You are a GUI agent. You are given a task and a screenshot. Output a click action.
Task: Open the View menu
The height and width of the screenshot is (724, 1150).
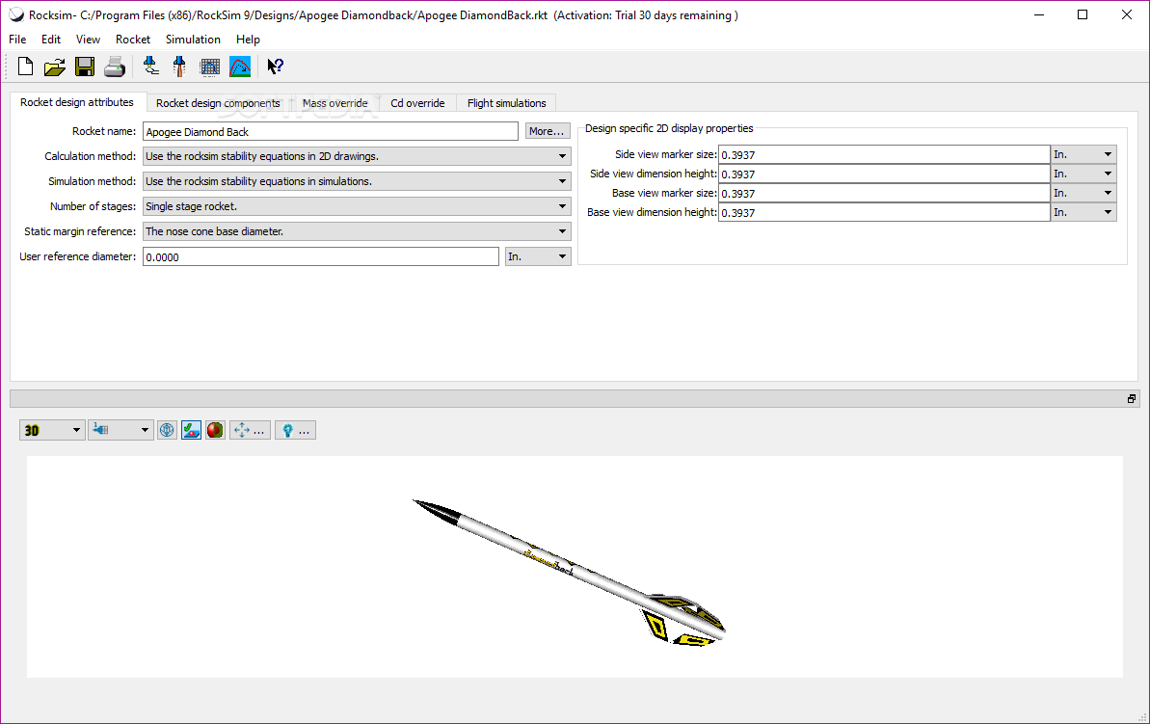(88, 40)
